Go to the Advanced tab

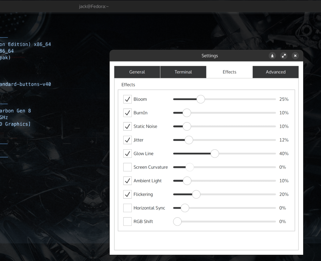tap(276, 72)
